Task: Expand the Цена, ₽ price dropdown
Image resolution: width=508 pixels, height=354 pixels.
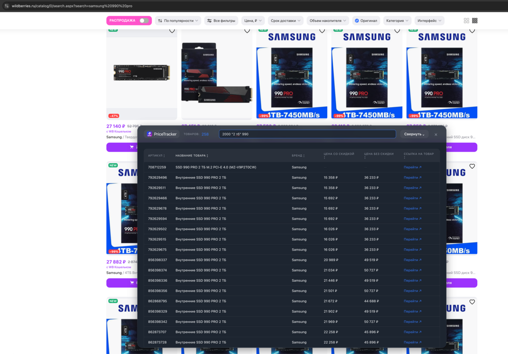Action: (x=253, y=21)
